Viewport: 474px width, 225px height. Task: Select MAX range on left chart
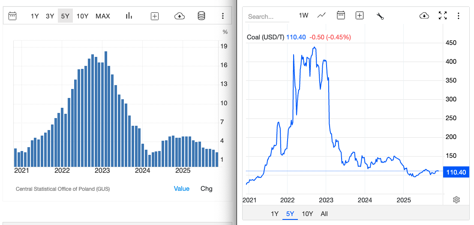[103, 16]
